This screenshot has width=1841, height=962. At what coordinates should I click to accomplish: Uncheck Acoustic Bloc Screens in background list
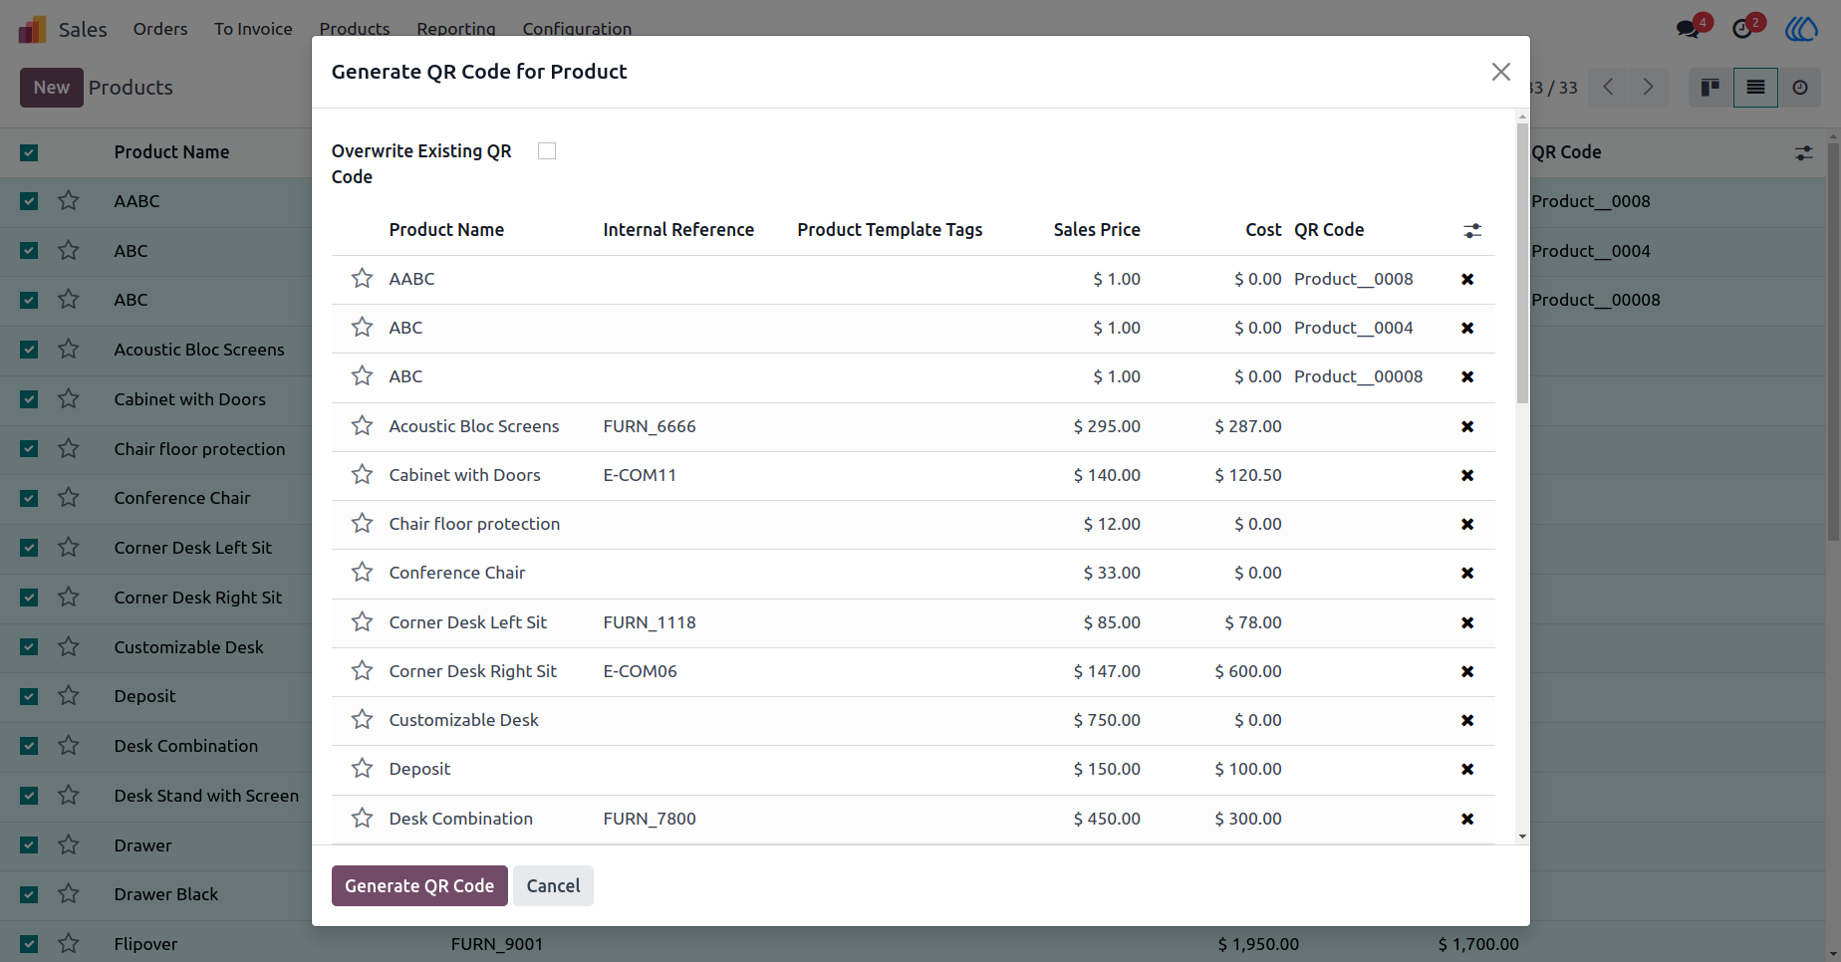click(x=29, y=350)
